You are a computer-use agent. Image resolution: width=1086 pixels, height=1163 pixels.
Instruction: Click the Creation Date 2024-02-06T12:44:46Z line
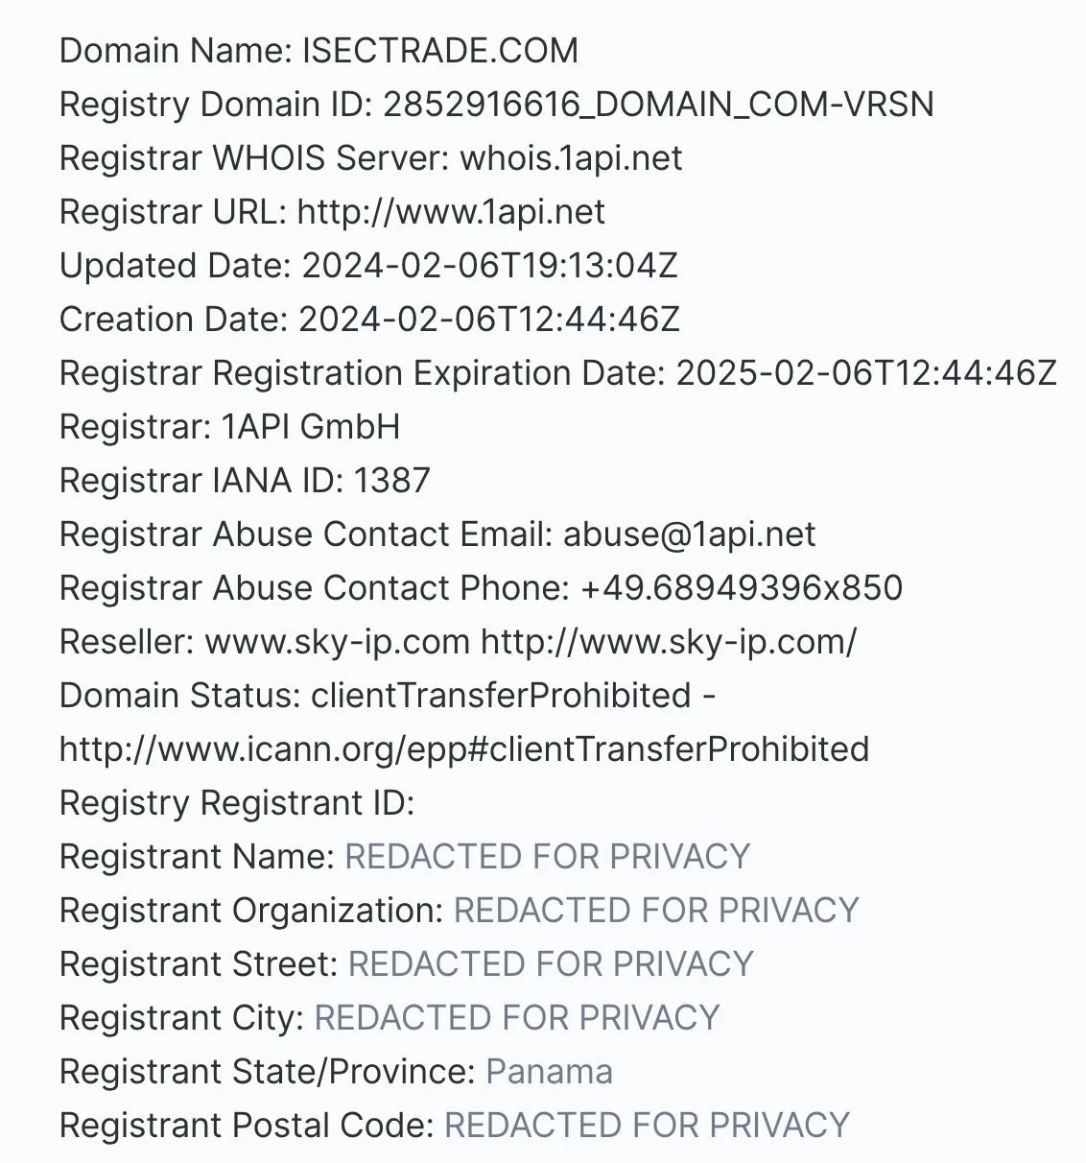point(369,320)
